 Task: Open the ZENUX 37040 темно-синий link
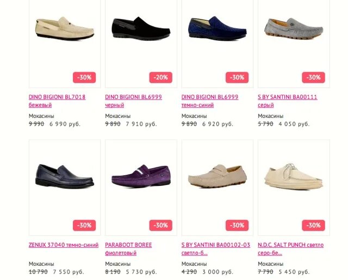64,245
